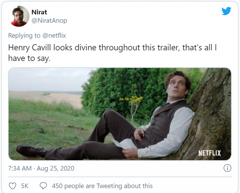Follow the @netflix mention link
This screenshot has height=193, width=240.
[54, 35]
